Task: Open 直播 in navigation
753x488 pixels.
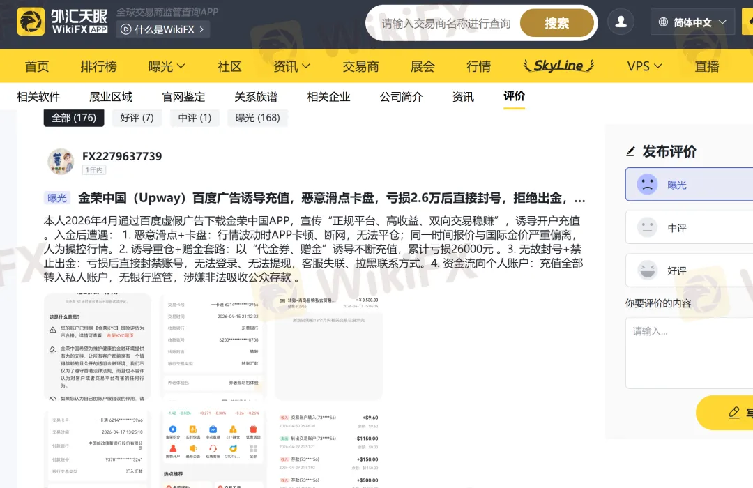Action: [707, 66]
